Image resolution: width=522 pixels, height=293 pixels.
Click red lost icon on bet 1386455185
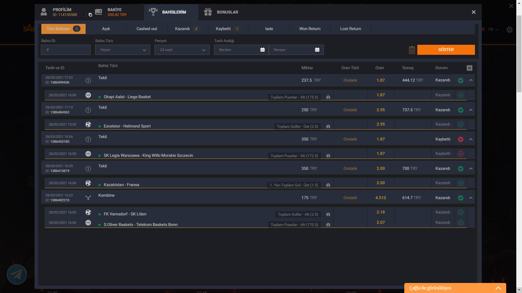(x=461, y=139)
